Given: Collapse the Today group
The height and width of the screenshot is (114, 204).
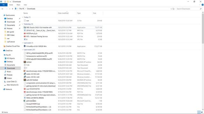Looking at the screenshot, I should [23, 17].
